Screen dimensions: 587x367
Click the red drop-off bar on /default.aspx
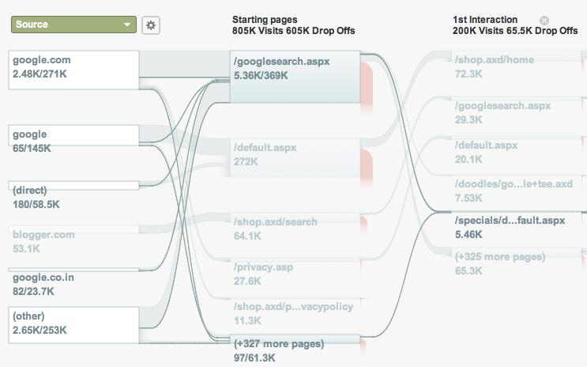[367, 169]
